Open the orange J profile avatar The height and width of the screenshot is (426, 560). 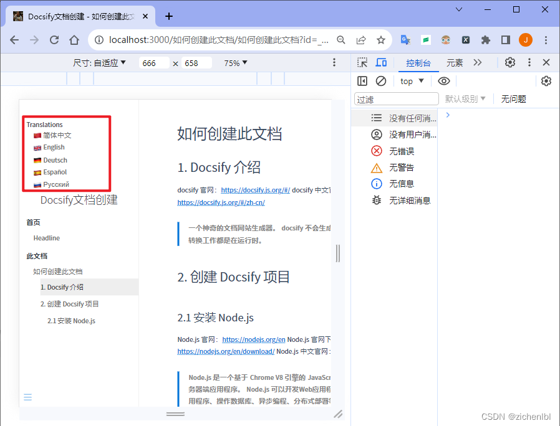click(x=526, y=40)
